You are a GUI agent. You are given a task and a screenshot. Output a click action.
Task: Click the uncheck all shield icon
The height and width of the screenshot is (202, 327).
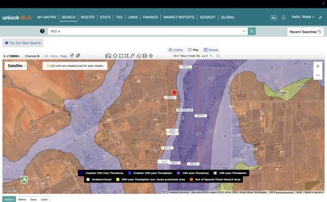[78, 56]
